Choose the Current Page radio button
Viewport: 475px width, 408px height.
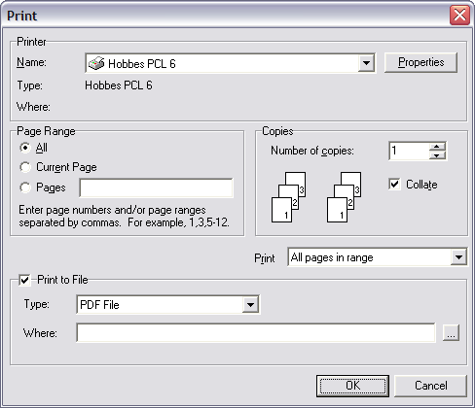pyautogui.click(x=25, y=167)
